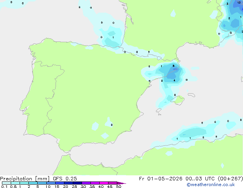
Task: Select the 0.5–1 mm legend color swatch
Action: pos(15,183)
